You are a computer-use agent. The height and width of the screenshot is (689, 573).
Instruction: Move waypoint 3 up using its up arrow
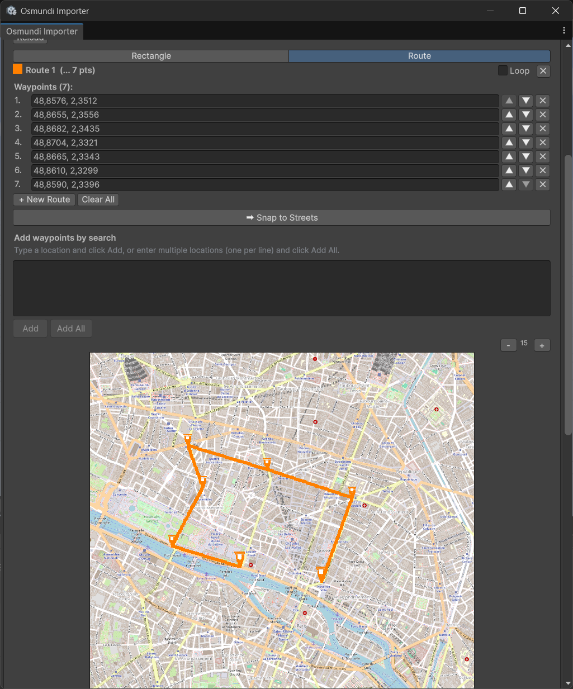[x=509, y=129]
